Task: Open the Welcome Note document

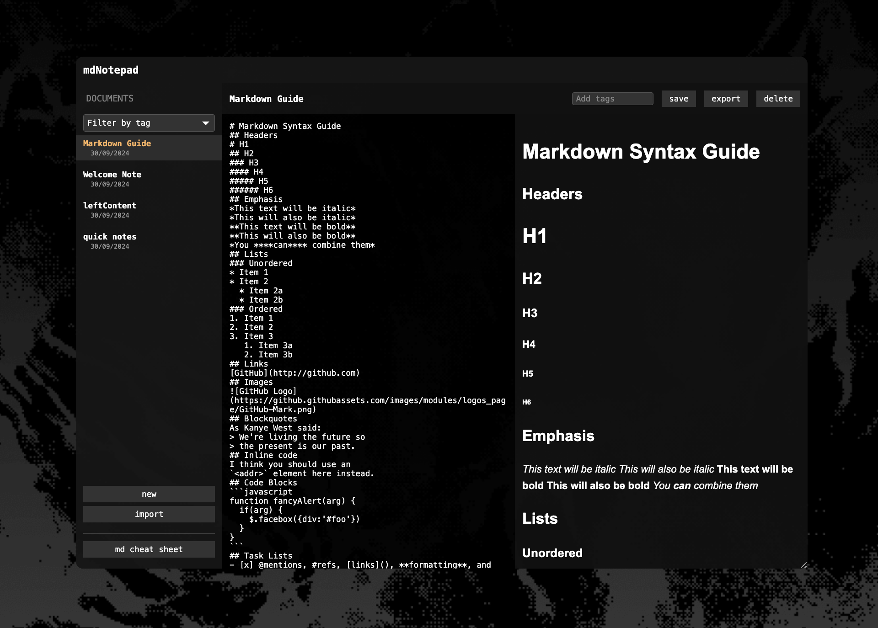Action: (149, 179)
